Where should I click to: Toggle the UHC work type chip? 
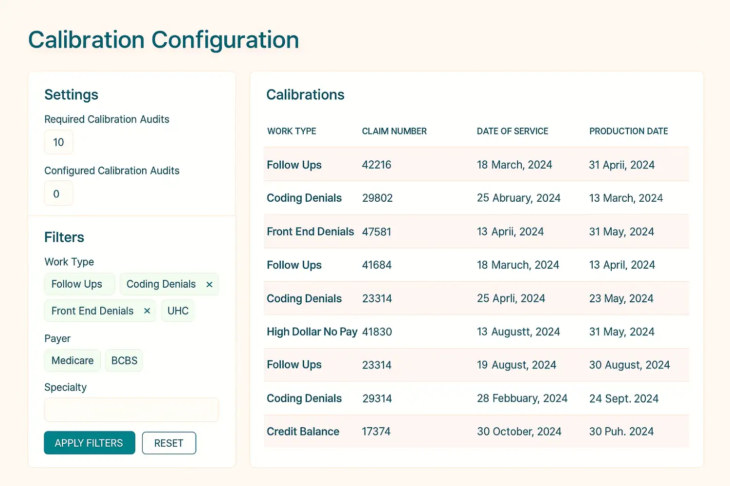click(178, 311)
